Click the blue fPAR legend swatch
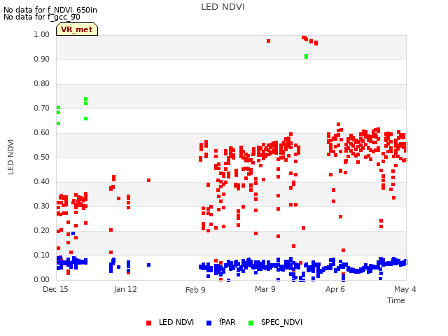Image resolution: width=448 pixels, height=336 pixels. point(209,323)
